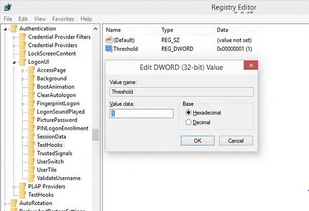Screen dimensions: 309x211
Task: Select the UserSwitch key
Action: (x=50, y=162)
